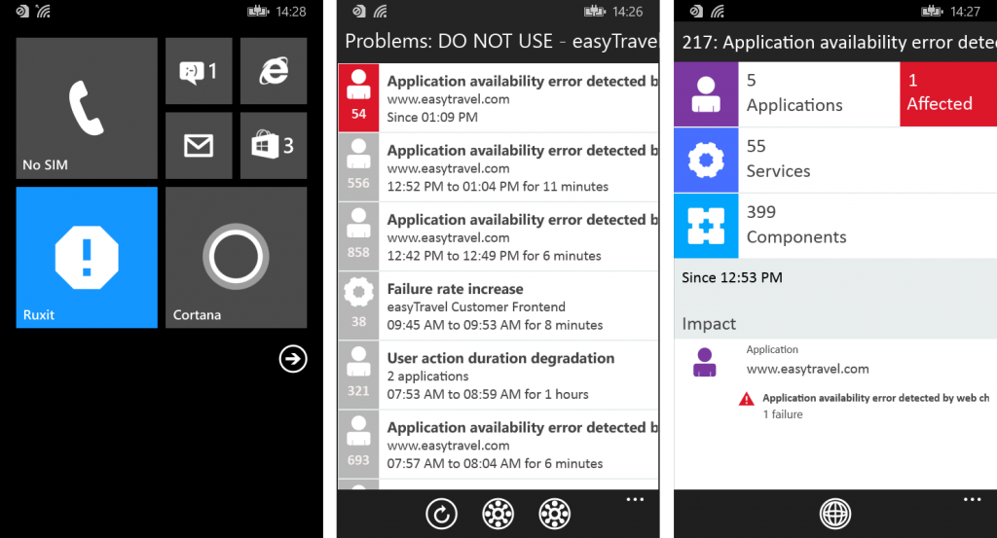Viewport: 997px width, 538px height.
Task: Open the User action duration degradation problem
Action: tap(498, 375)
